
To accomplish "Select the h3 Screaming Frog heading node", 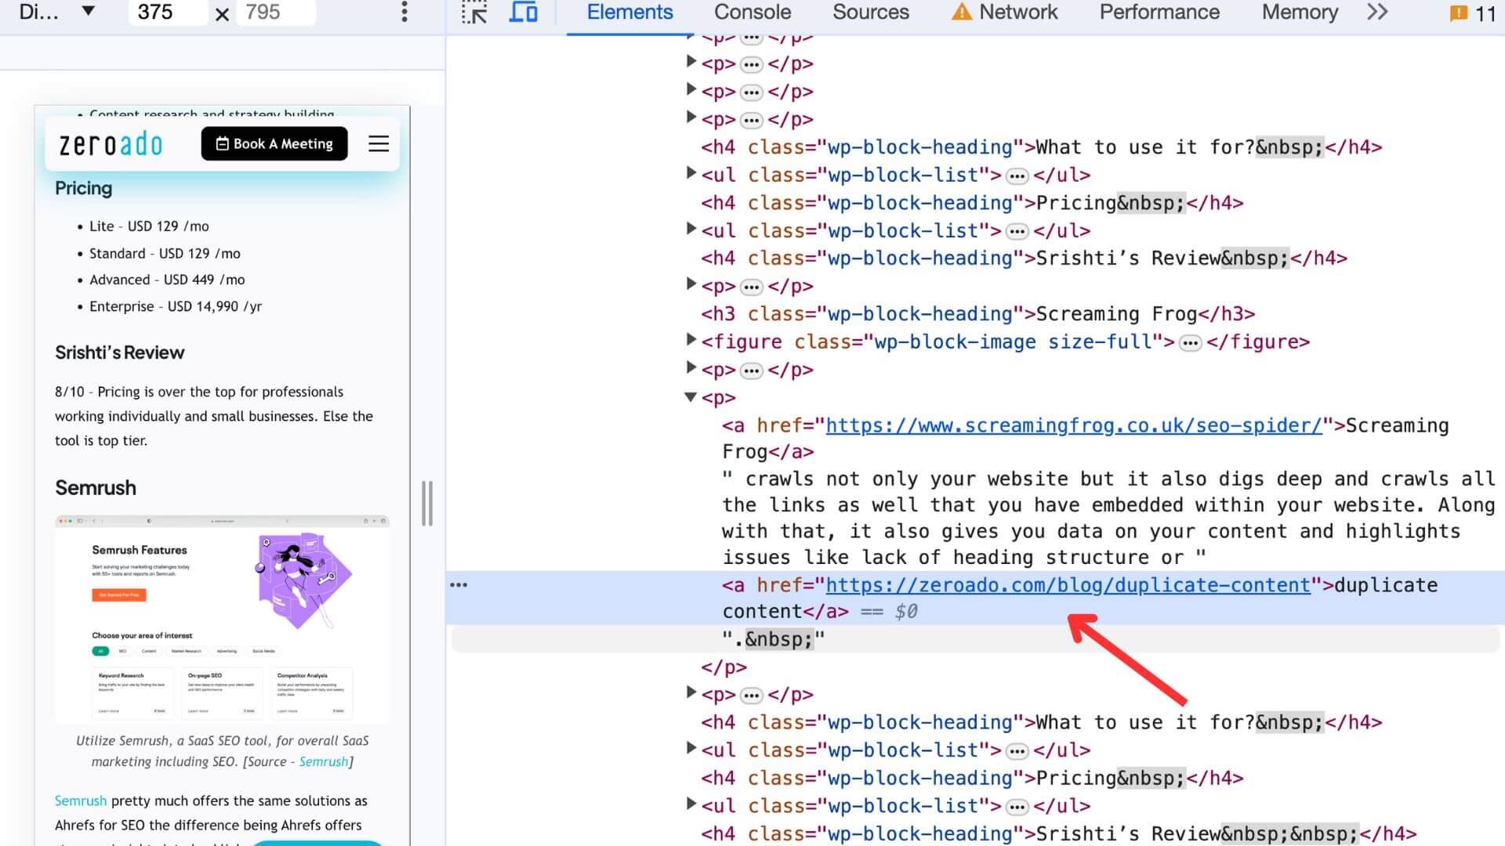I will (x=977, y=314).
